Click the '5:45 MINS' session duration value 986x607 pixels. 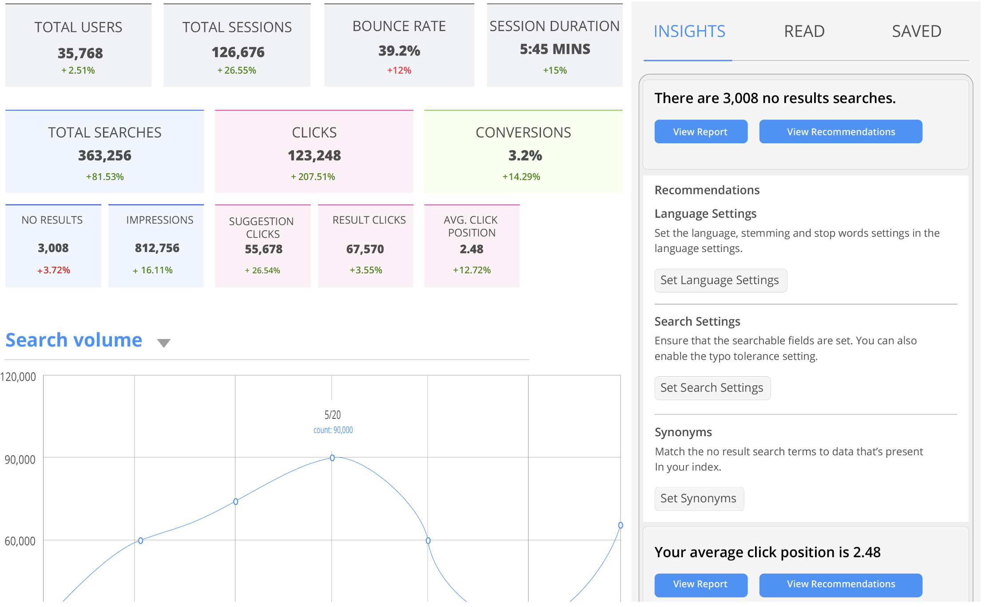click(555, 49)
